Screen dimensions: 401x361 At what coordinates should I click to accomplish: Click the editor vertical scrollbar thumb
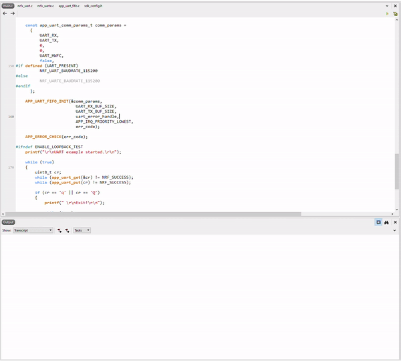tap(396, 171)
